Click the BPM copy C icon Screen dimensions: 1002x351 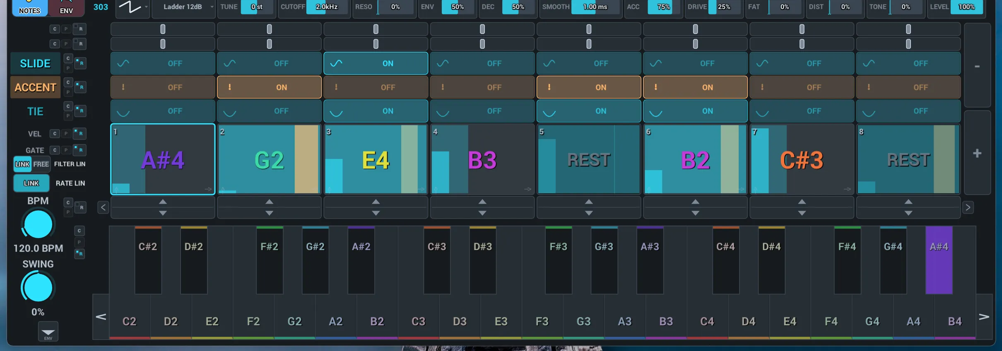coord(68,202)
